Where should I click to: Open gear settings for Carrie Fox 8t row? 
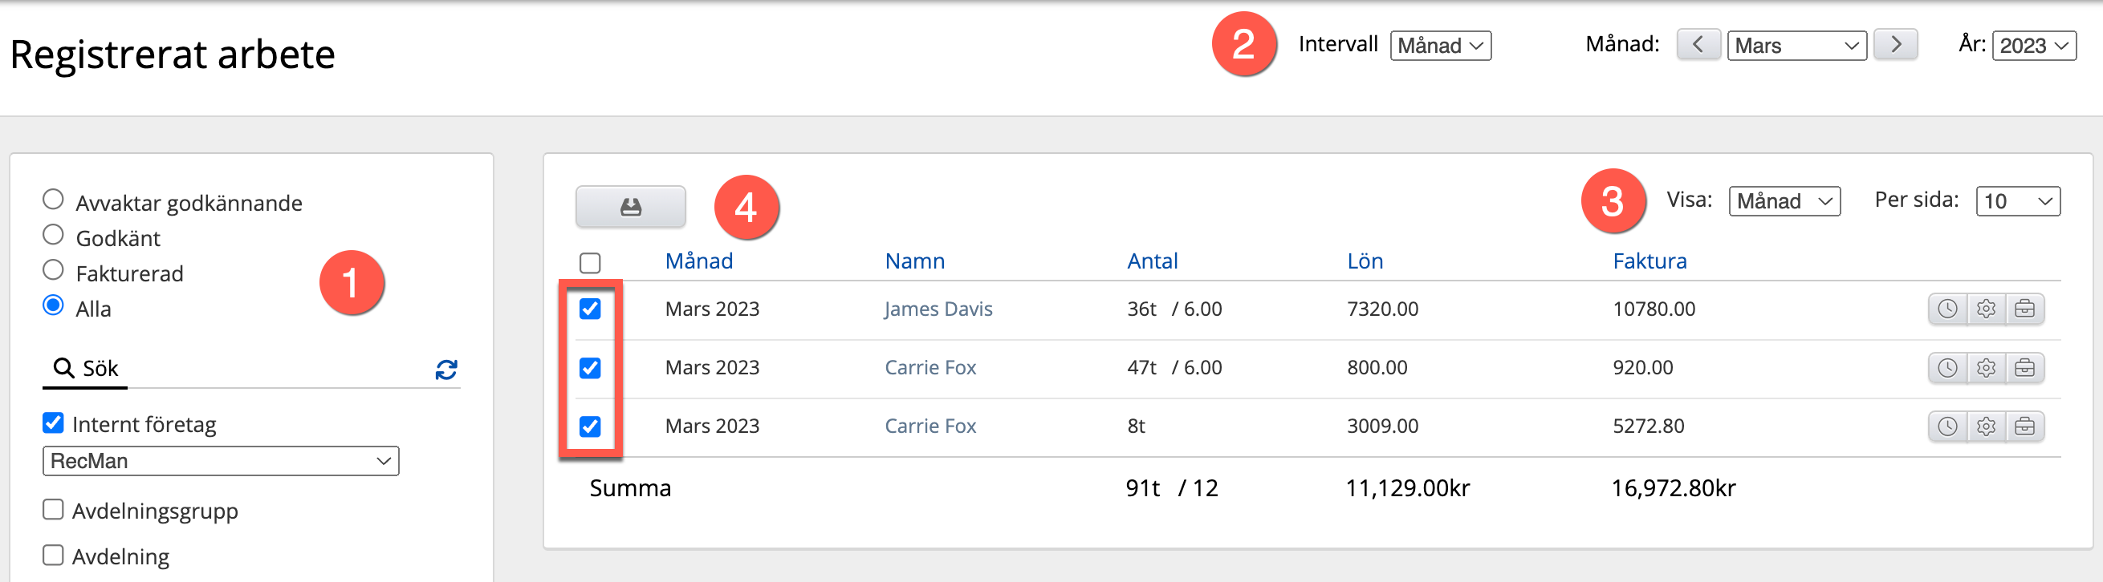pyautogui.click(x=1986, y=426)
